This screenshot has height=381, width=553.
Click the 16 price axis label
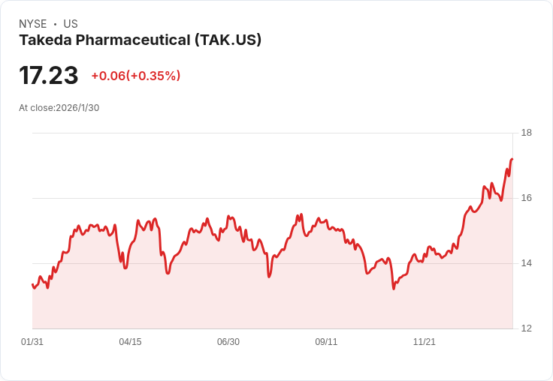(x=526, y=198)
